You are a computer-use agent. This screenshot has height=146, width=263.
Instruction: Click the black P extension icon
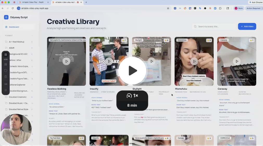click(195, 8)
